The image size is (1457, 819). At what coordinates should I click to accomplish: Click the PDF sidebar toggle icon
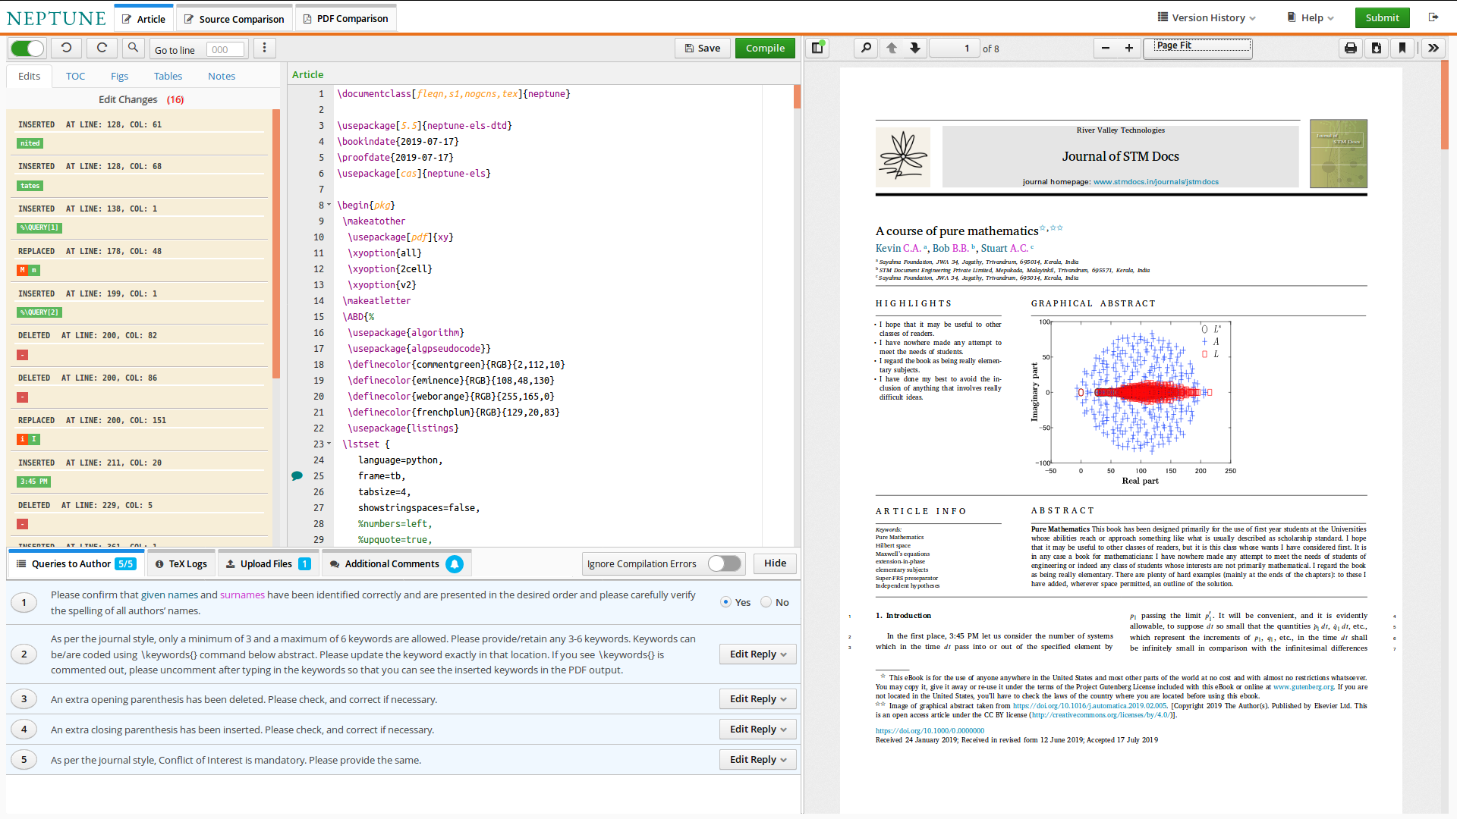[x=817, y=48]
